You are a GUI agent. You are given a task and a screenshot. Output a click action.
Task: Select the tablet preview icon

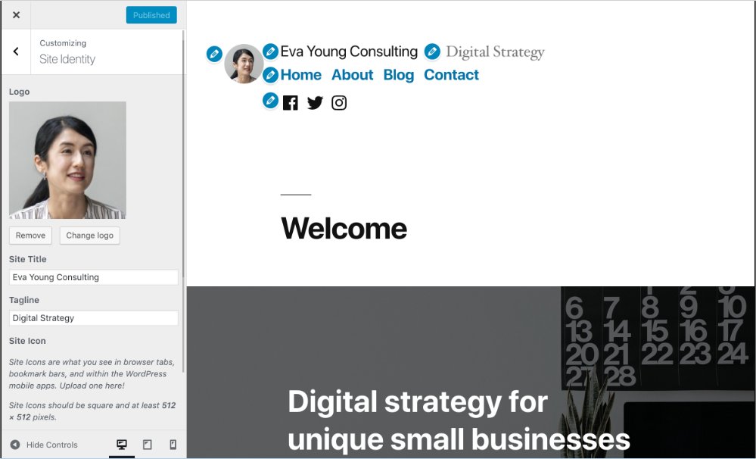click(x=146, y=445)
